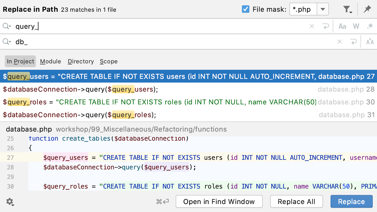377x212 pixels.
Task: Switch to Directory scope tab
Action: point(81,61)
